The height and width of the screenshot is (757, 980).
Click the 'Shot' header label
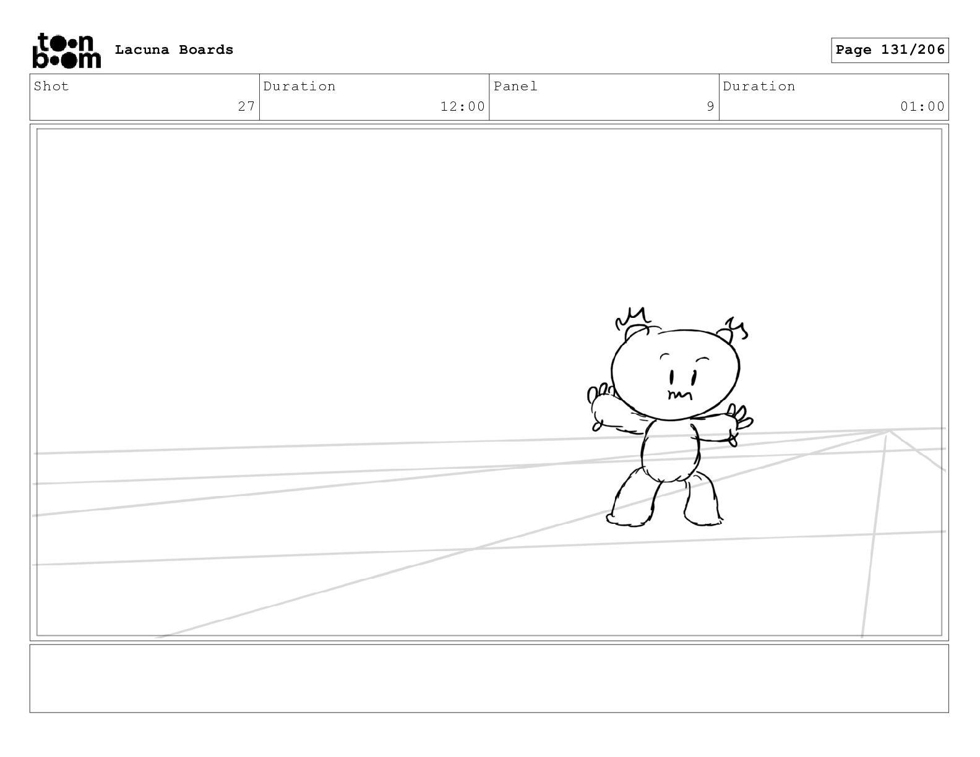pos(51,86)
